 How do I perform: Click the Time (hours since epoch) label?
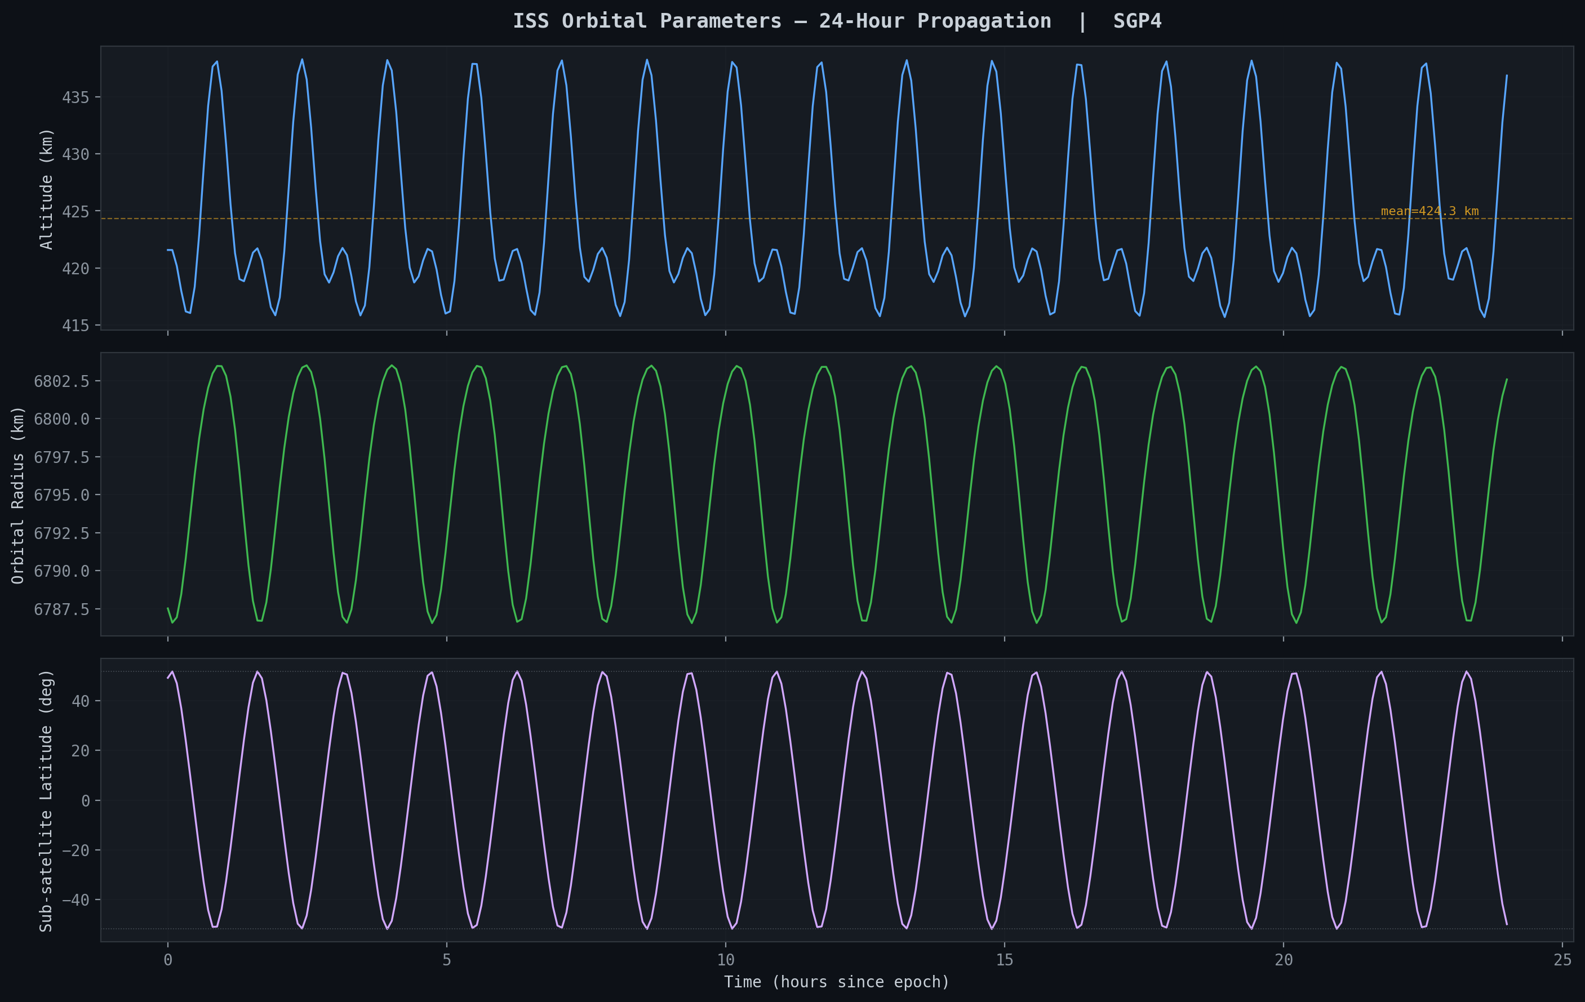point(837,982)
